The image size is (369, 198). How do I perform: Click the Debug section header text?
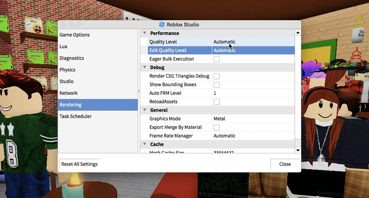point(157,67)
